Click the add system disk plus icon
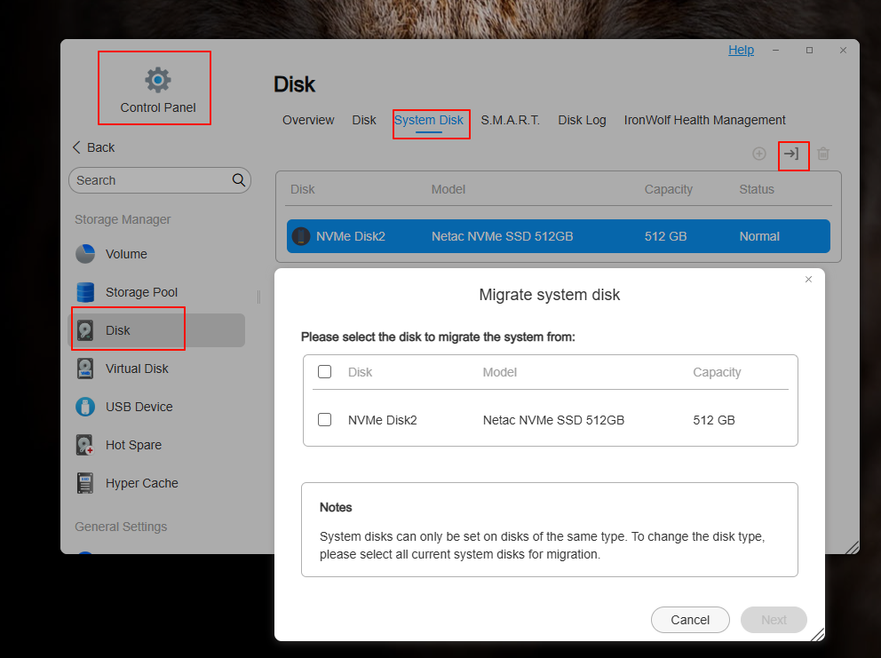This screenshot has height=658, width=881. tap(759, 154)
